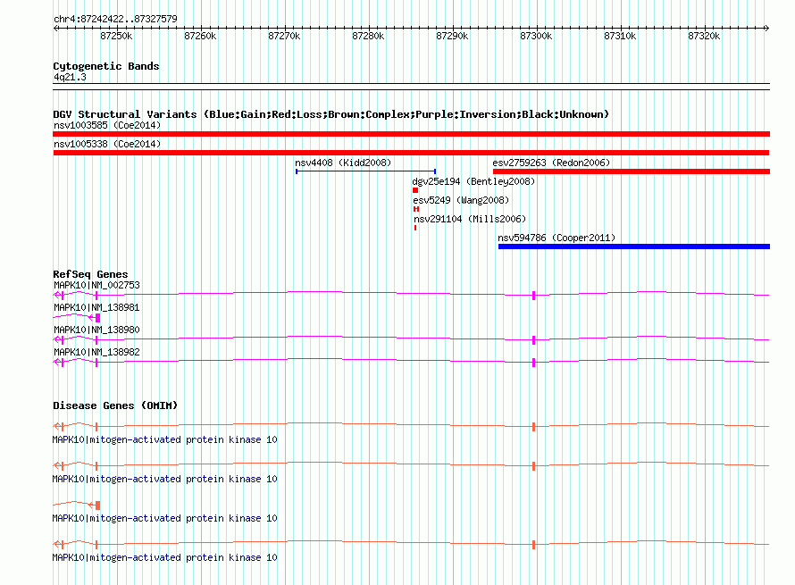Open the nsv1003585 (Coe2014) label
Screen dimensions: 795x585
tap(107, 125)
